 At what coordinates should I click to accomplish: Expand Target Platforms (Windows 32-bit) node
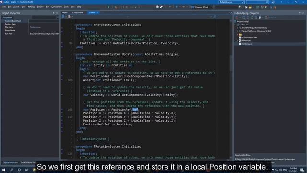[x=237, y=31]
